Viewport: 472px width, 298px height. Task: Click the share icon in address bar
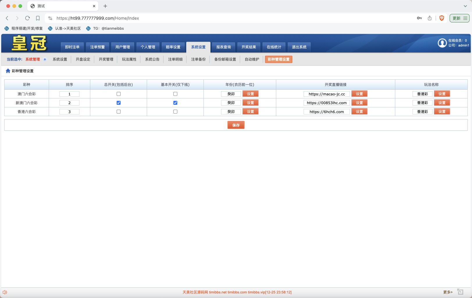coord(430,18)
